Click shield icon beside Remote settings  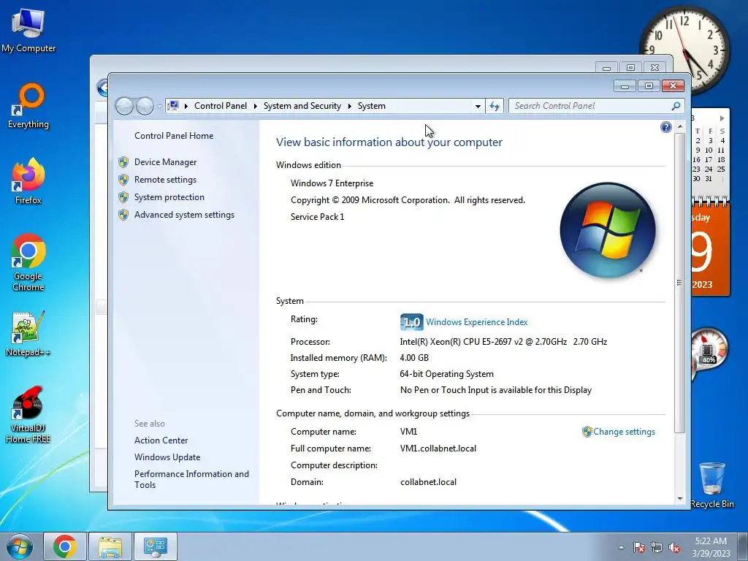[123, 180]
